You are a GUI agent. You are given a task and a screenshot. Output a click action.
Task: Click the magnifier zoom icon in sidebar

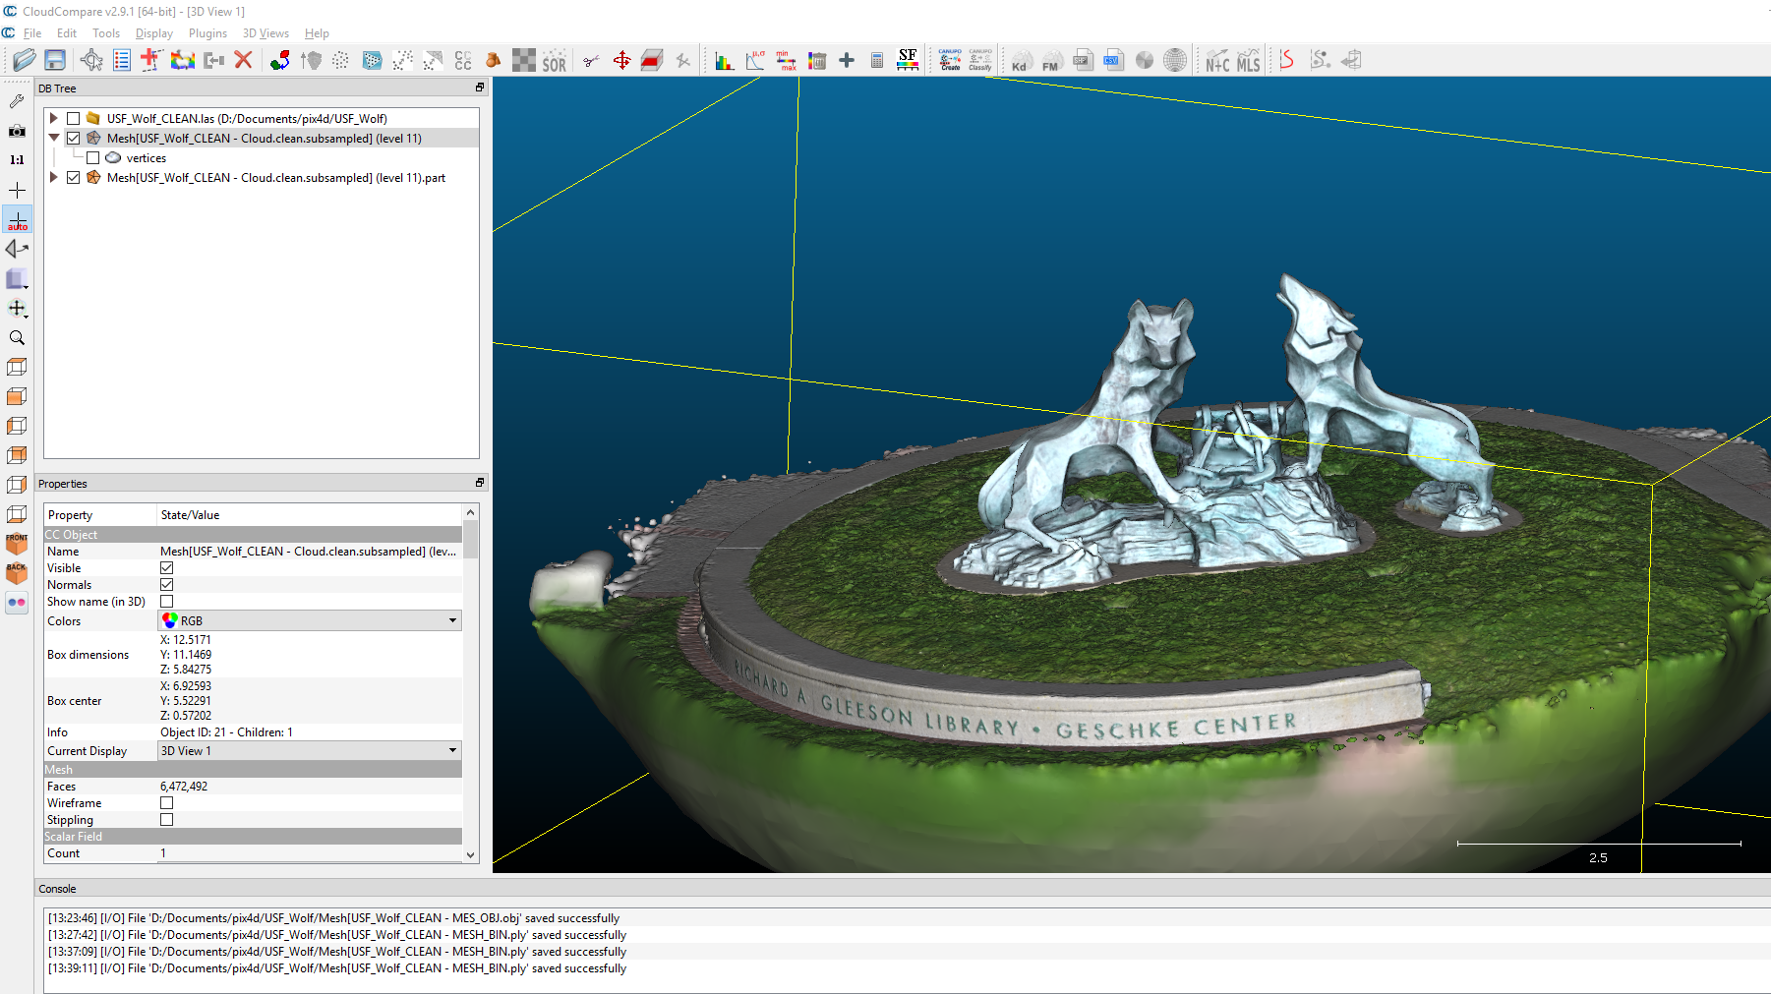[x=17, y=337]
